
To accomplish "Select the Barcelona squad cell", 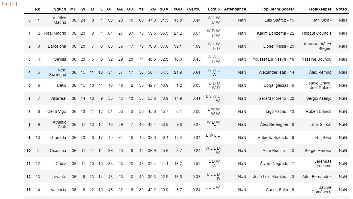I will pos(57,46).
